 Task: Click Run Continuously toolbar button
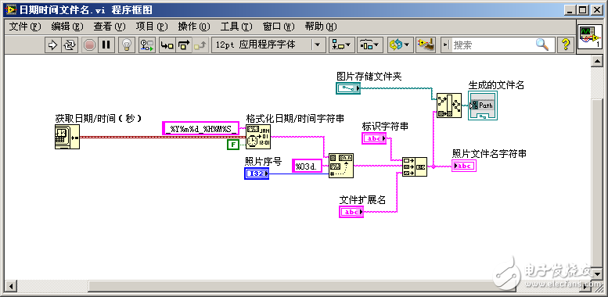pyautogui.click(x=70, y=45)
